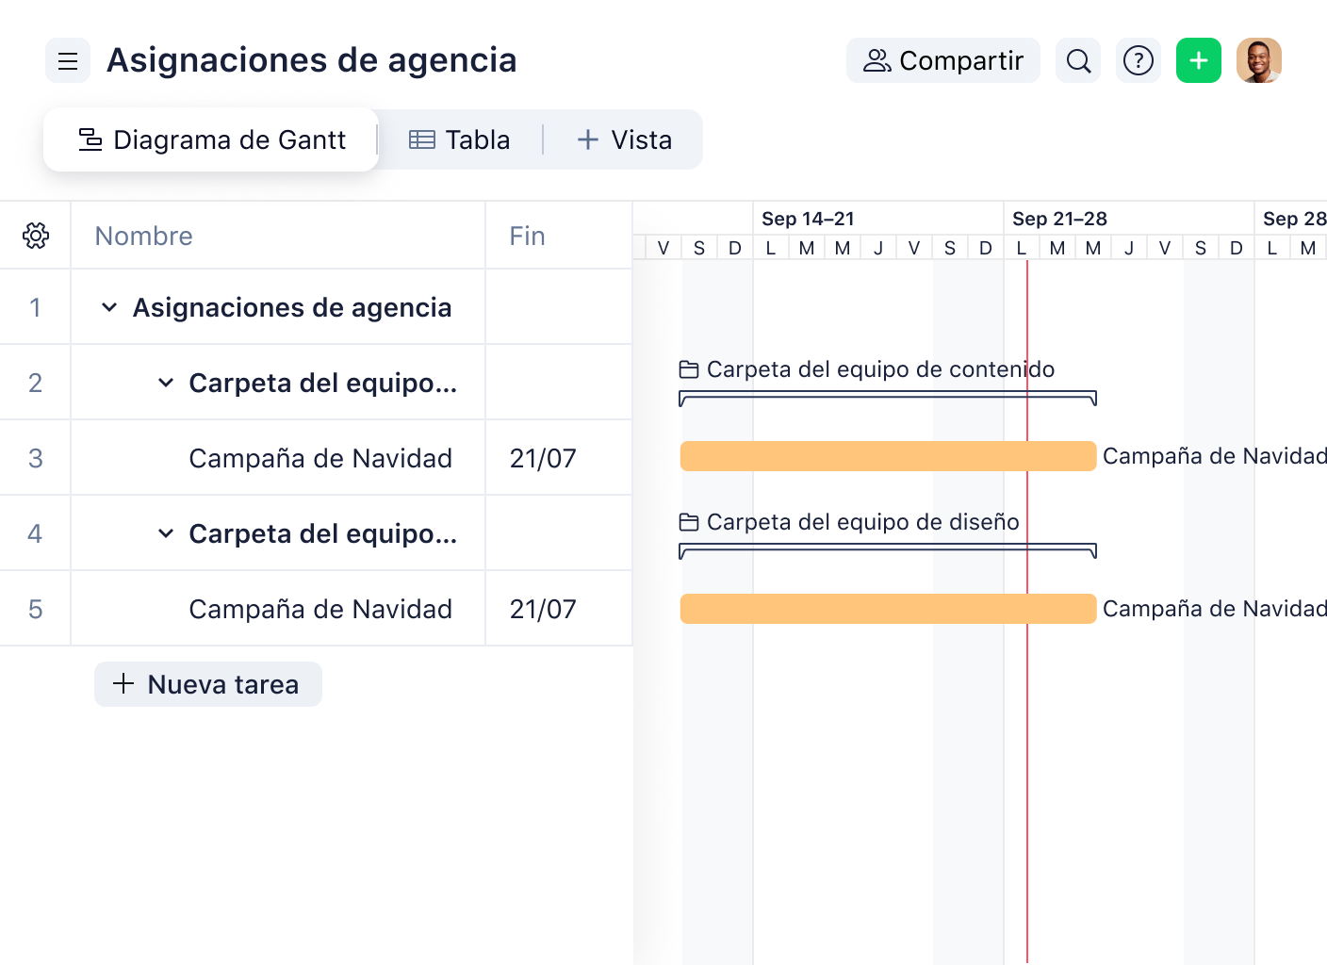1327x965 pixels.
Task: Click the plus icon next to Vista
Action: tap(587, 139)
